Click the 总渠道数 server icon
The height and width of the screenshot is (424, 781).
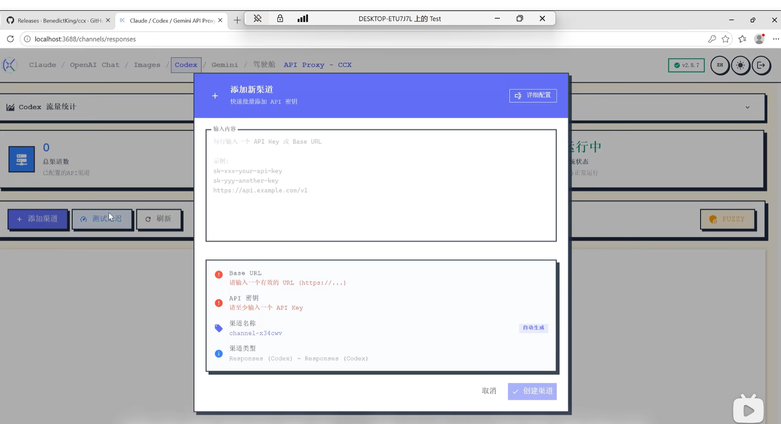tap(22, 159)
